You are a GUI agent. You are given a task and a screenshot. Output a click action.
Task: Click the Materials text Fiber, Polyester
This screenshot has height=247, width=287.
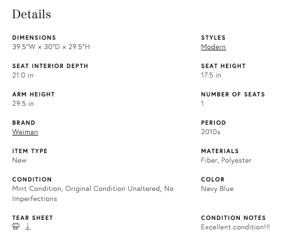226,161
